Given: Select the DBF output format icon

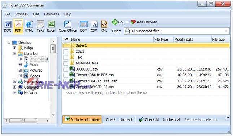Looking at the screenshot, I should (84, 24).
